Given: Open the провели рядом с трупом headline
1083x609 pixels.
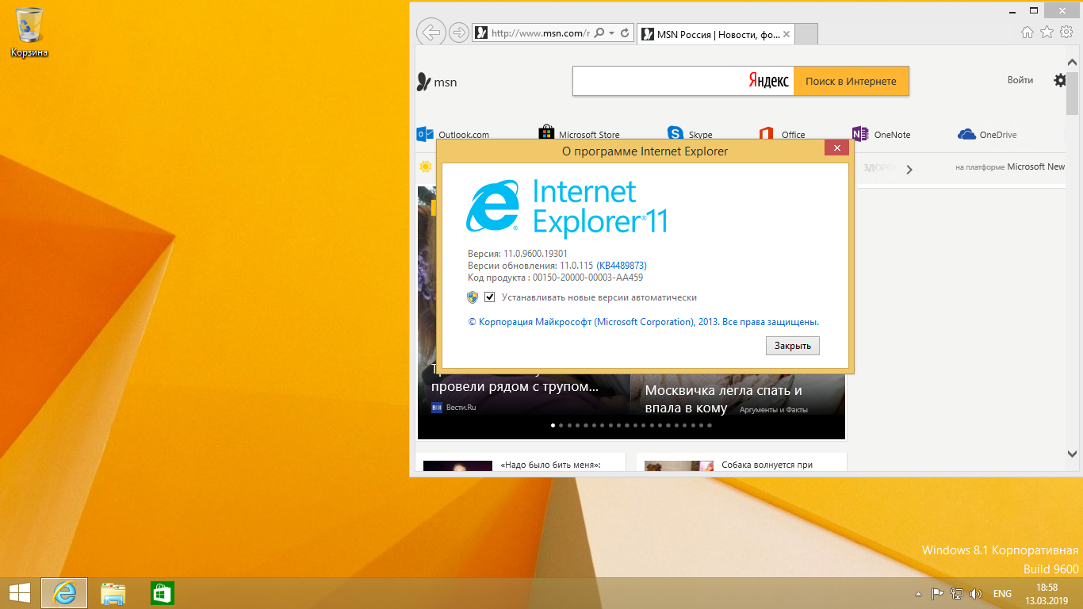Looking at the screenshot, I should click(x=515, y=386).
